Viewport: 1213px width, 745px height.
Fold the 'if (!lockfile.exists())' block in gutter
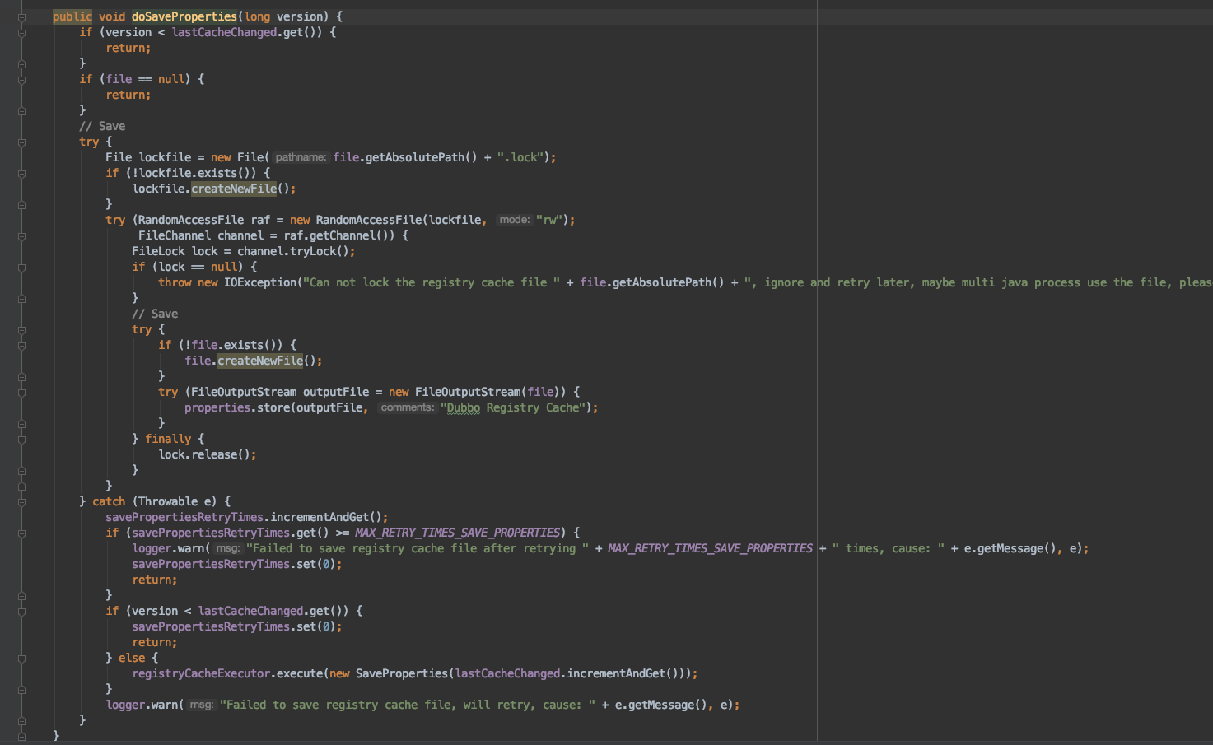point(21,174)
